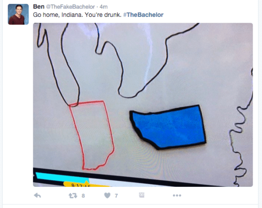Screen dimensions: 262x208
Task: View the like count of 7
Action: pos(116,196)
